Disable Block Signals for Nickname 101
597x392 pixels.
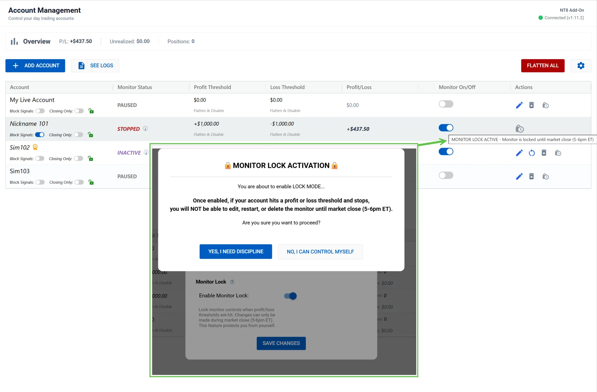click(x=40, y=135)
